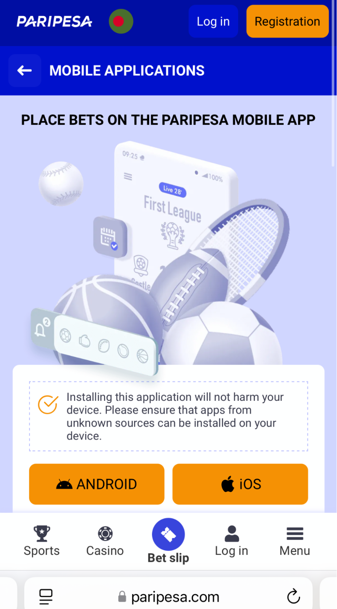The image size is (337, 609).
Task: Tap the lock icon beside paripesa.com
Action: (122, 597)
